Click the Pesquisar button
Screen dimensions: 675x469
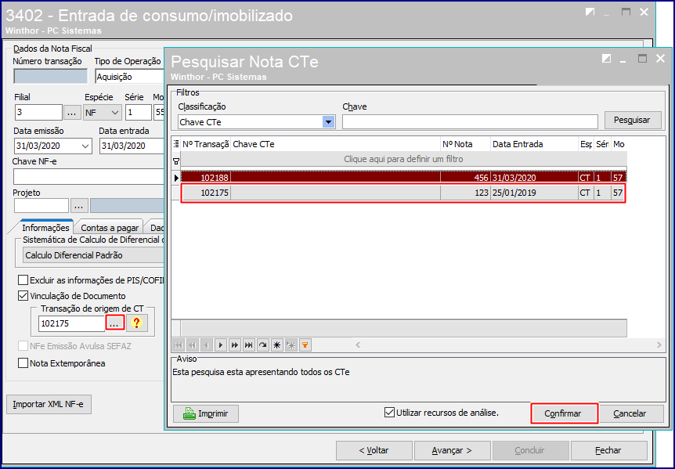tap(633, 120)
